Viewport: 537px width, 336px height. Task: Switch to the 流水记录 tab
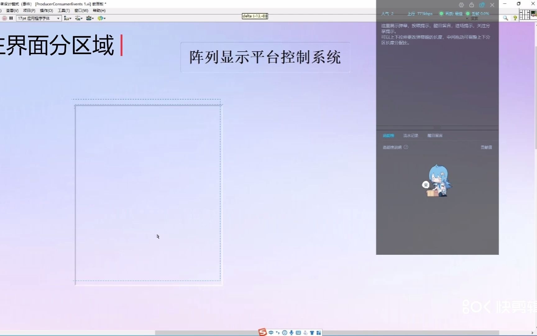(411, 136)
